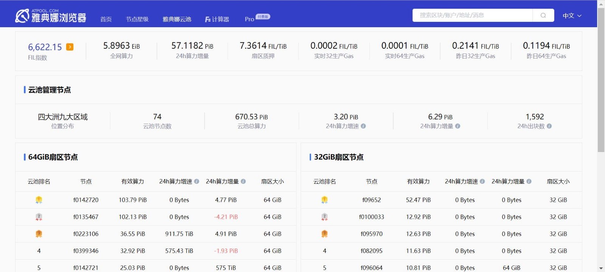The width and height of the screenshot is (605, 272).
Task: Focus the block/account/address search field
Action: coord(472,15)
